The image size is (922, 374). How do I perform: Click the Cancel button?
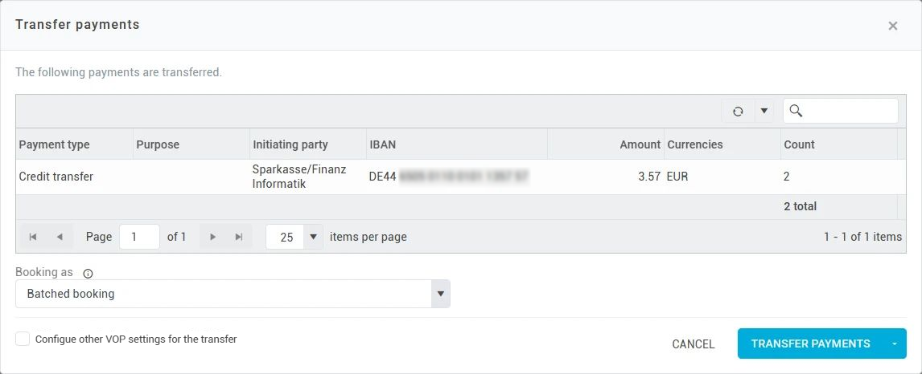pyautogui.click(x=693, y=344)
